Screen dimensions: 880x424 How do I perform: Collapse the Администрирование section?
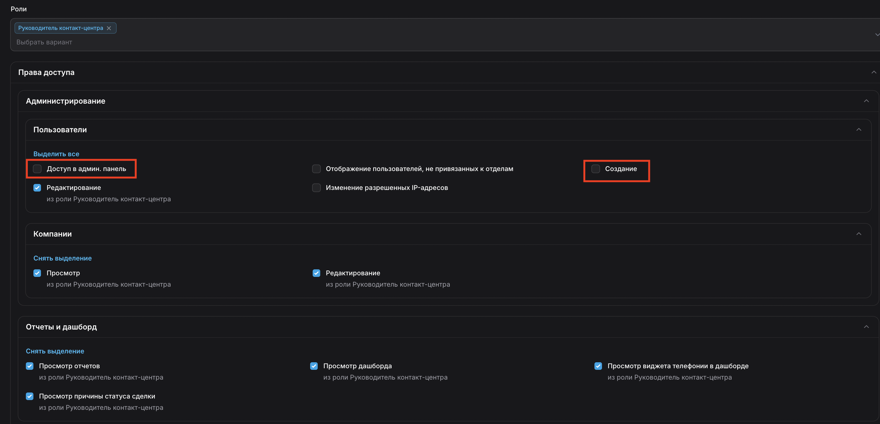866,101
